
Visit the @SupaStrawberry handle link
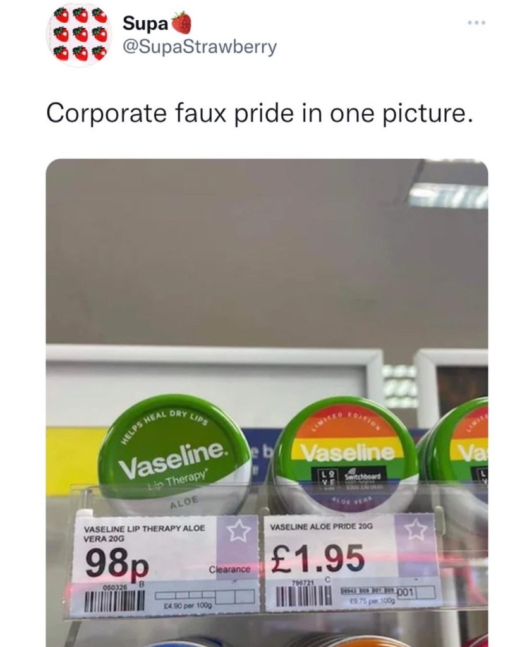click(x=200, y=47)
